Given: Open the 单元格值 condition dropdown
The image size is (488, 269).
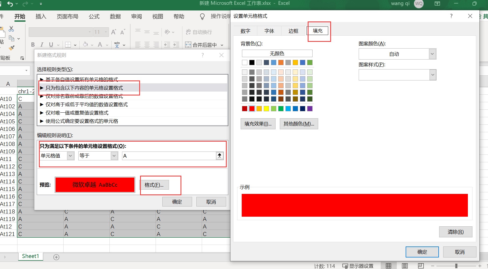Looking at the screenshot, I should click(x=71, y=156).
